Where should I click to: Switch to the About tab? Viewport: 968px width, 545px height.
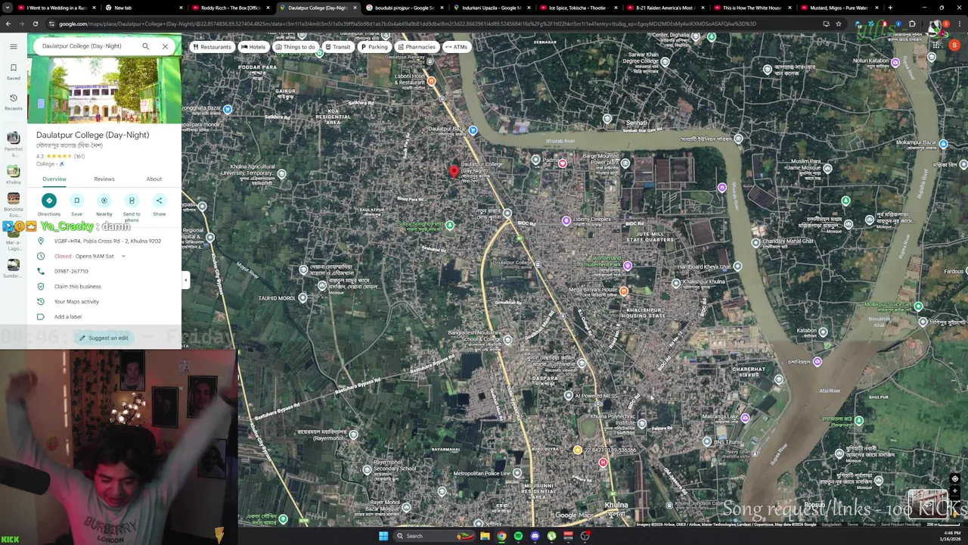pyautogui.click(x=154, y=179)
